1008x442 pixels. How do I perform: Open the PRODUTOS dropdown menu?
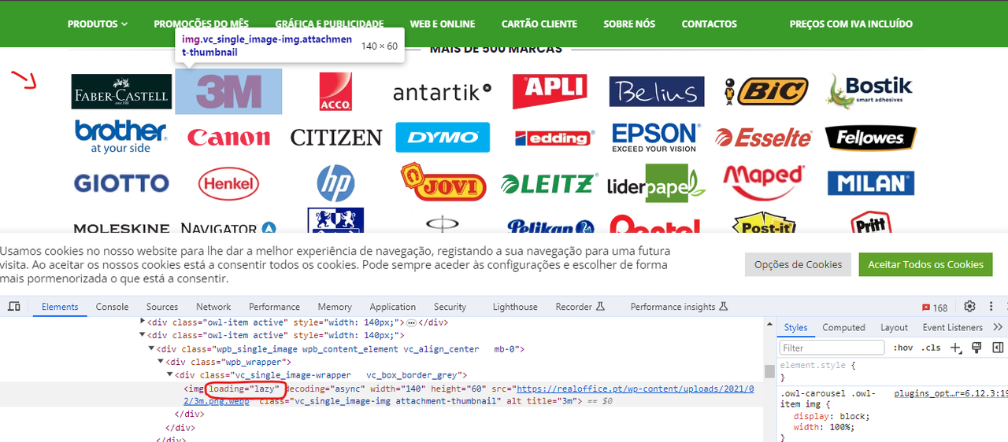[98, 24]
